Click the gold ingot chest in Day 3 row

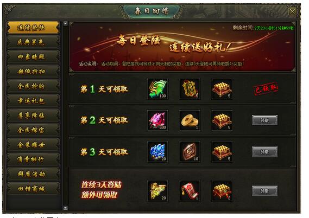pyautogui.click(x=222, y=152)
